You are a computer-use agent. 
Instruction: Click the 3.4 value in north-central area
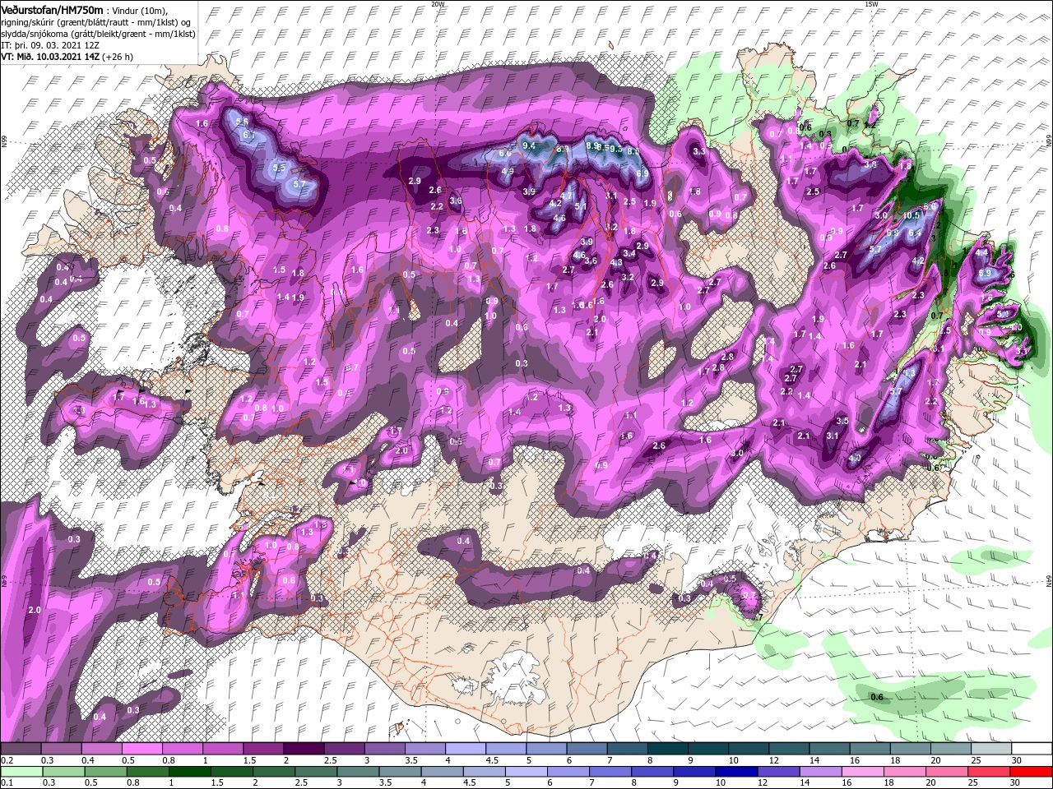[630, 254]
